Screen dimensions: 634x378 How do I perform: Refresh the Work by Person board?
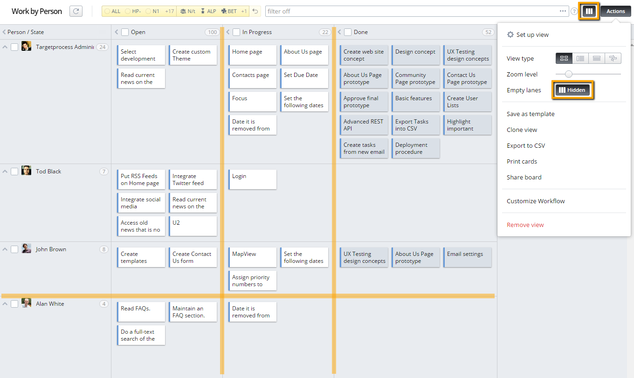76,11
